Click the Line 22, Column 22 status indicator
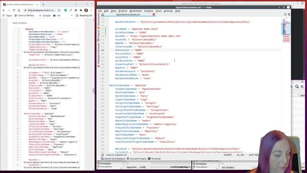The image size is (307, 173). [x=116, y=155]
